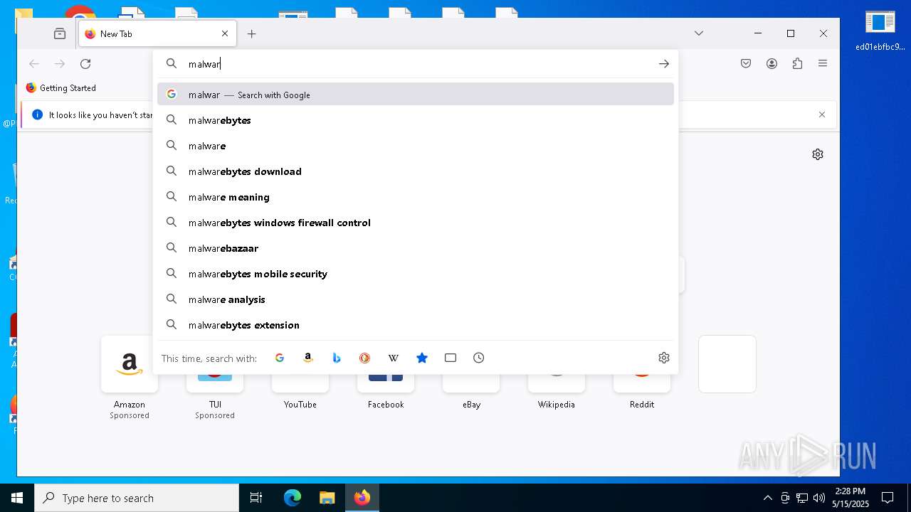Open the taskbar clock and date
Screen dimensions: 911x512
click(x=850, y=498)
